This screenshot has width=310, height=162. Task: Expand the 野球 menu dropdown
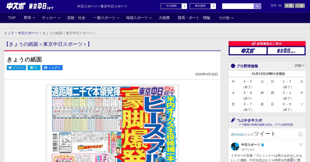[29, 18]
